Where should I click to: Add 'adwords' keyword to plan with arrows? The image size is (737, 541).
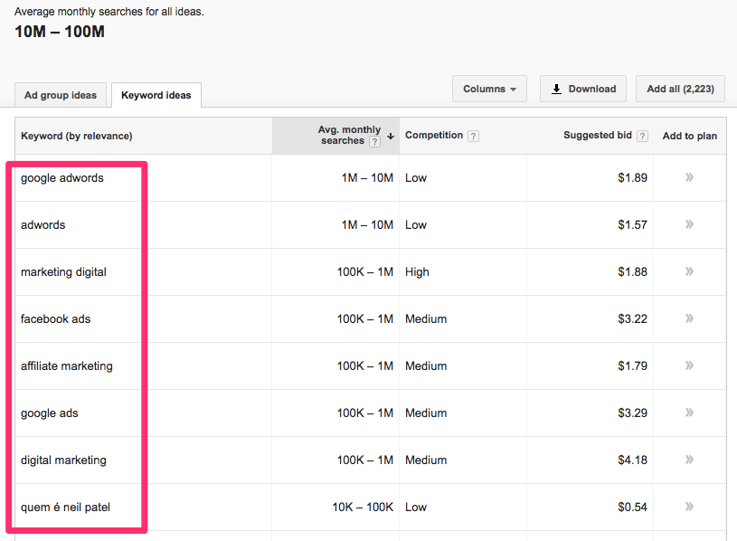click(x=689, y=224)
